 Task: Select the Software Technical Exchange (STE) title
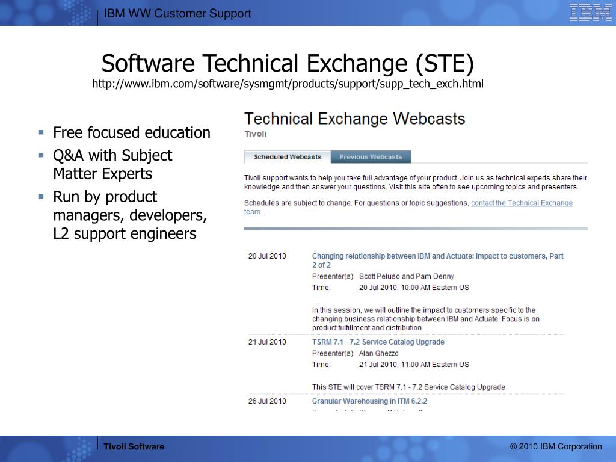[x=288, y=63]
